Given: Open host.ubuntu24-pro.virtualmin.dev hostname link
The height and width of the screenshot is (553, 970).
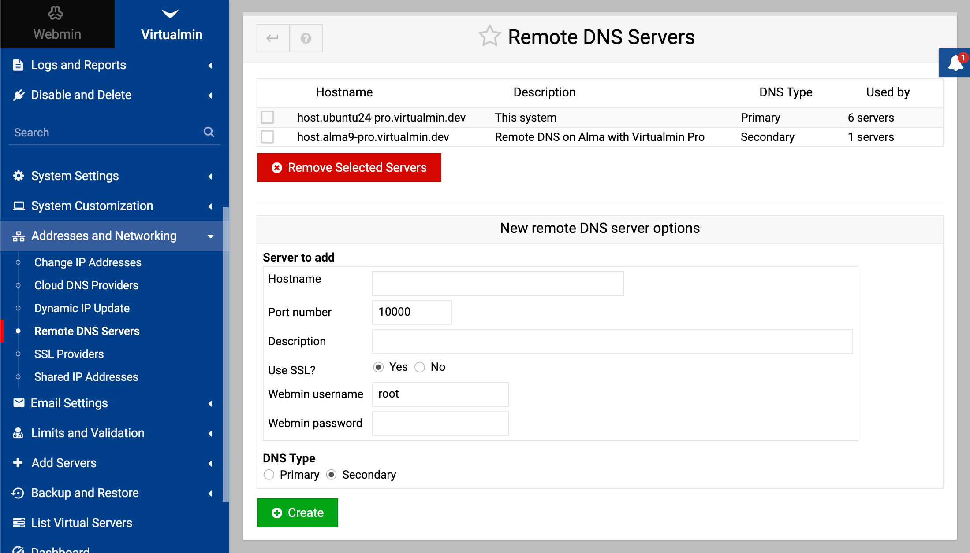Looking at the screenshot, I should 381,118.
